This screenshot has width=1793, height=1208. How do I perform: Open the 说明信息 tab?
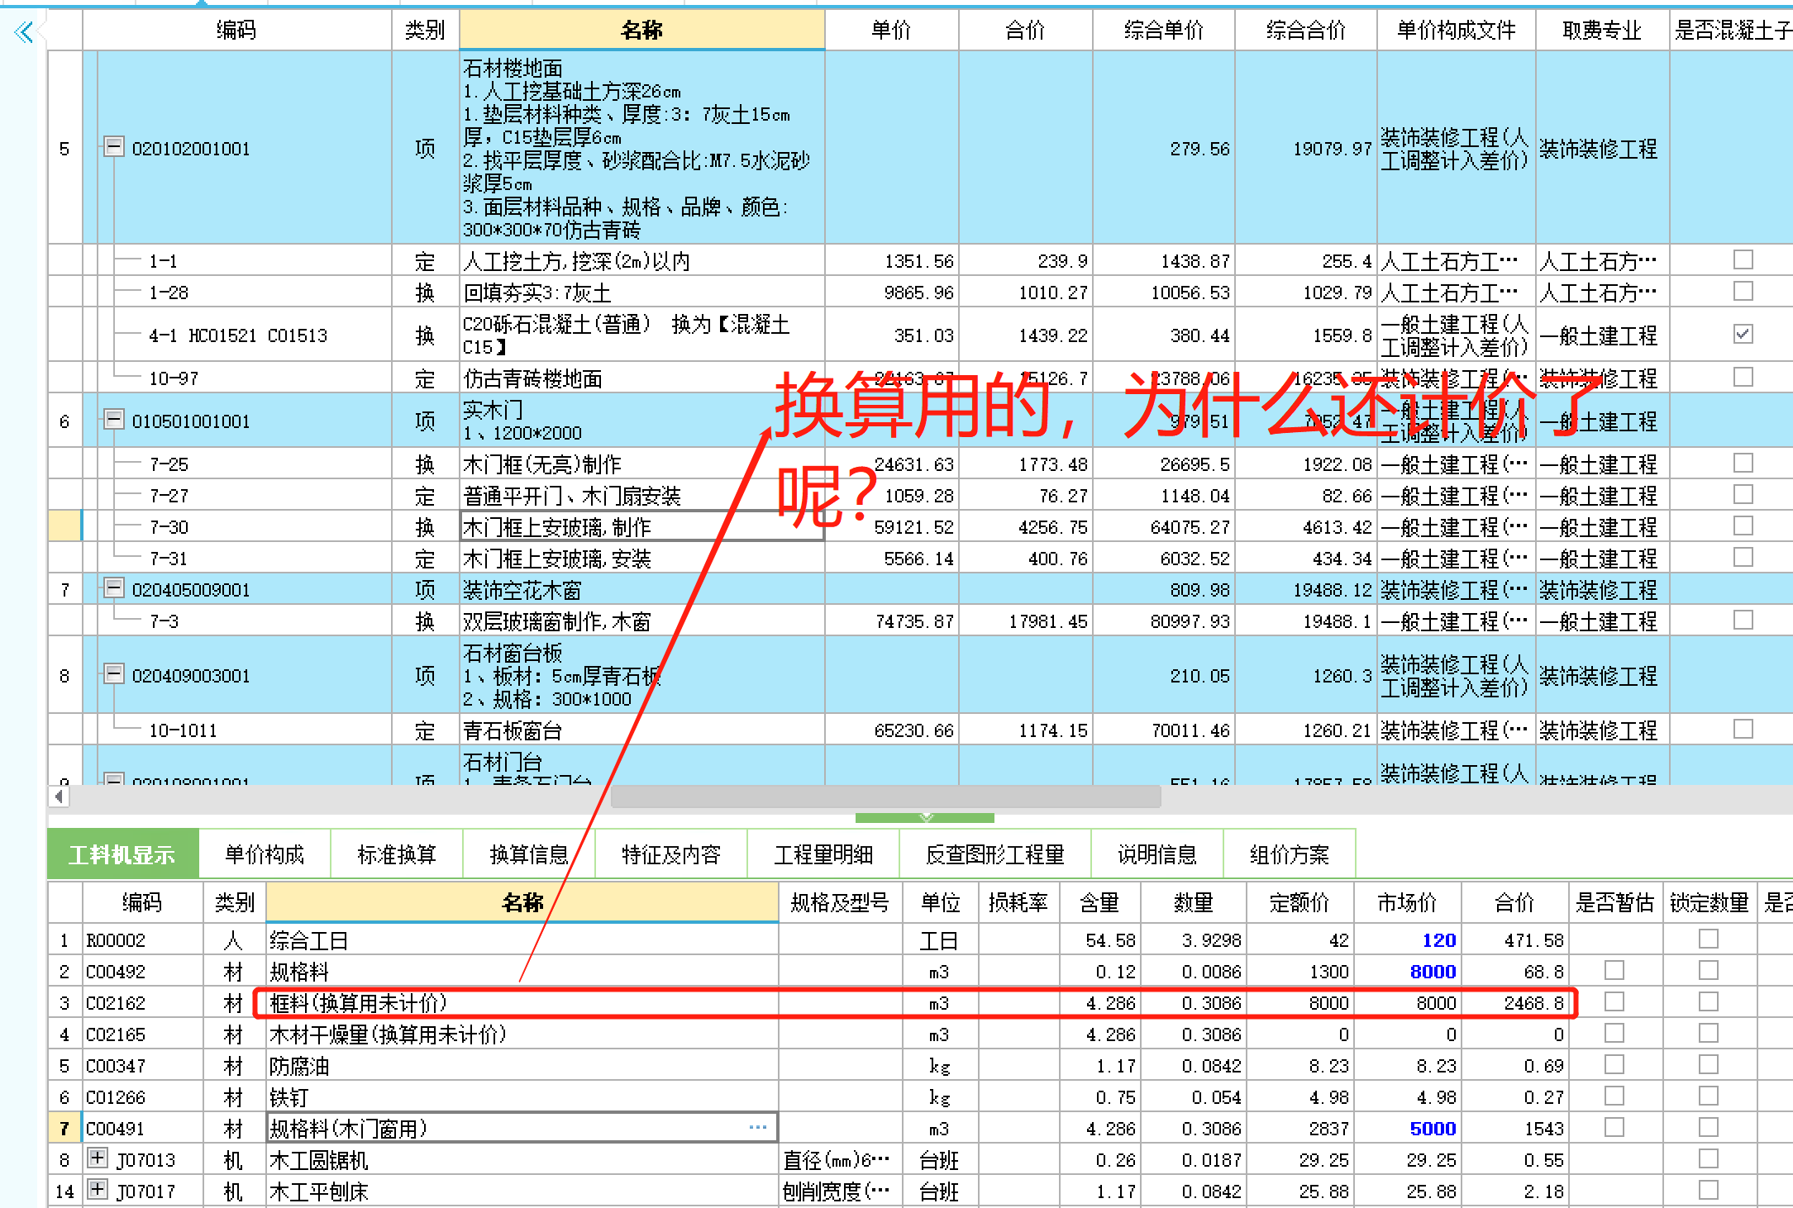tap(1157, 854)
